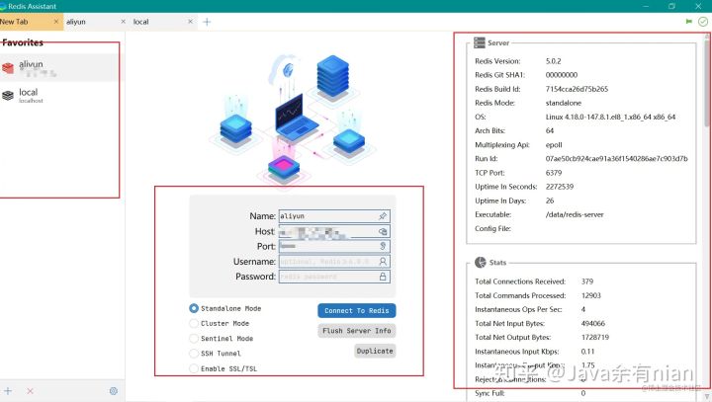Screen dimensions: 712x402
Task: Click the red aliyun Redis icon
Action: coord(8,68)
